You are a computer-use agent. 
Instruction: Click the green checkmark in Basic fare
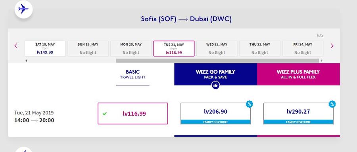pyautogui.click(x=104, y=114)
